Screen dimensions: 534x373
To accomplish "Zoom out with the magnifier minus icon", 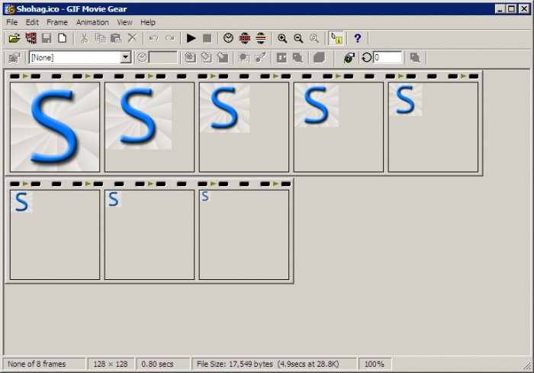I will (x=298, y=38).
